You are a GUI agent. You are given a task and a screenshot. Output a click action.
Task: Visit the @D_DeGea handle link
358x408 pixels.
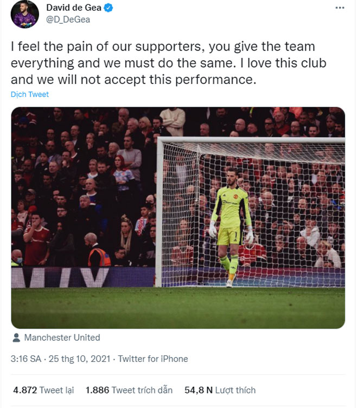point(68,20)
